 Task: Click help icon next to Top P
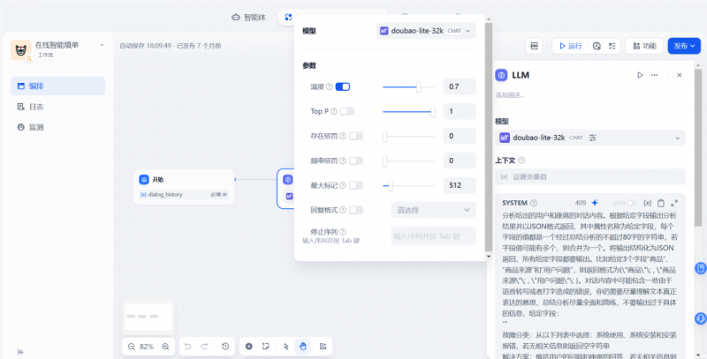click(x=334, y=111)
